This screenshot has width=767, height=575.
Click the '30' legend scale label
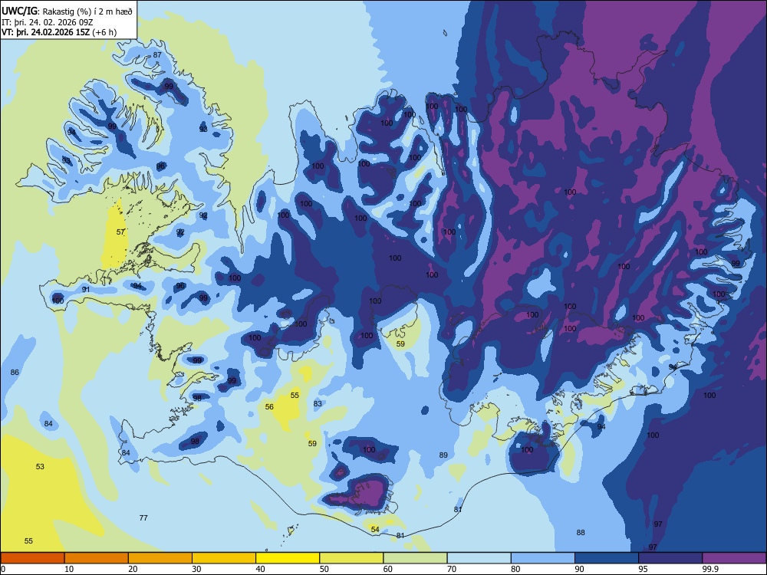tap(196, 569)
